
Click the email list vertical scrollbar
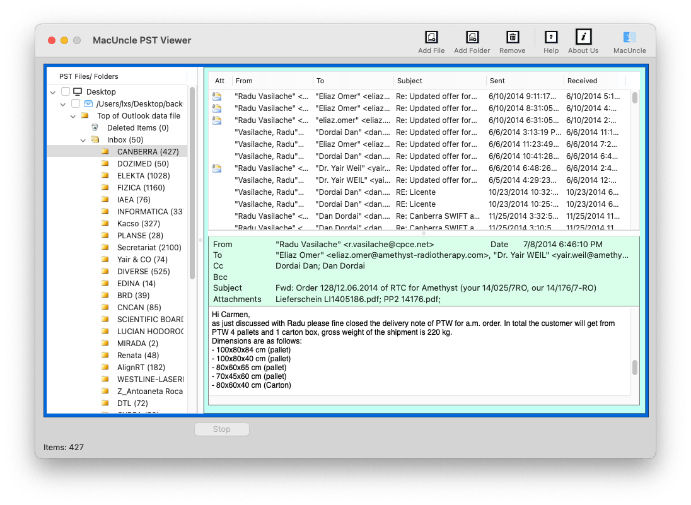pyautogui.click(x=635, y=97)
